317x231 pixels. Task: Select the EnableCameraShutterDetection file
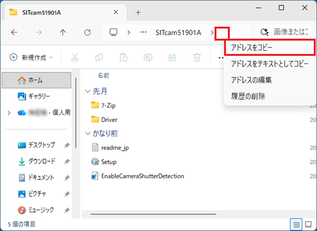click(137, 176)
